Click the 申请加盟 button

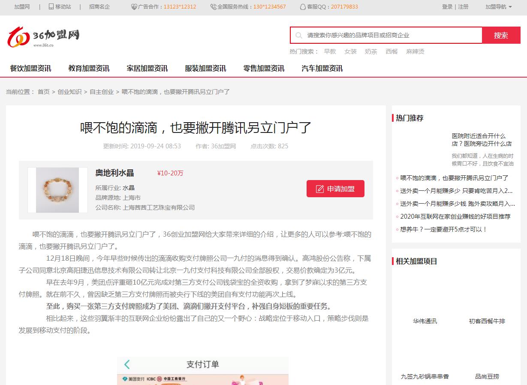[335, 189]
